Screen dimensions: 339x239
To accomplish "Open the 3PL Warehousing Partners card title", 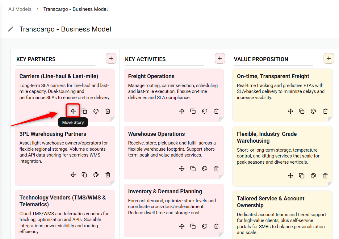I will click(53, 134).
